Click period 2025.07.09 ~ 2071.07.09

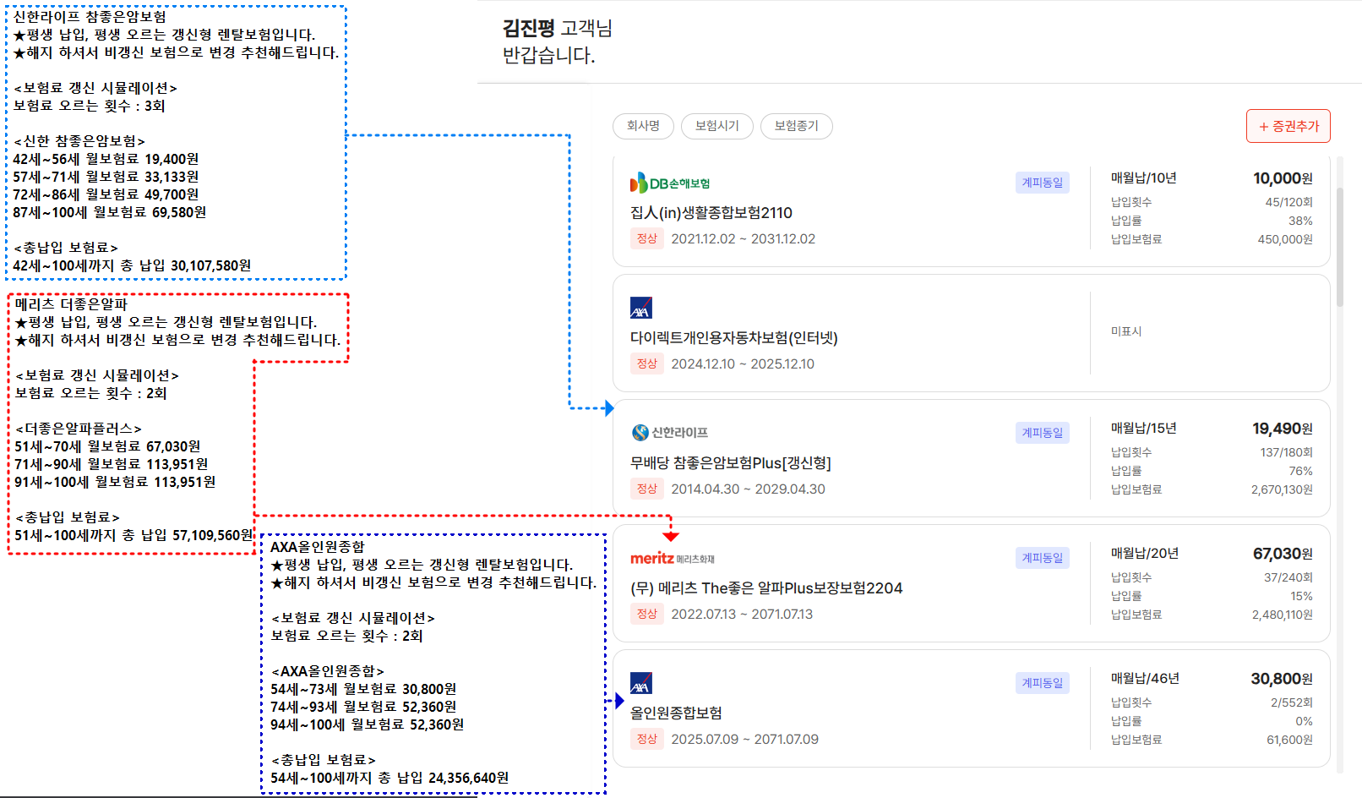744,739
